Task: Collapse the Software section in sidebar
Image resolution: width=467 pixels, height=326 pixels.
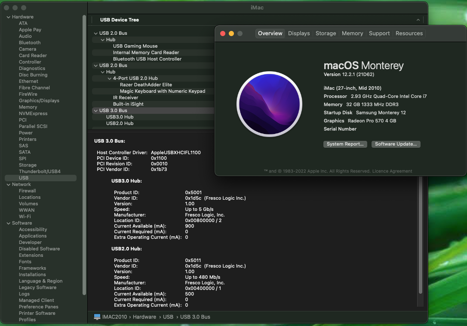Action: [x=9, y=223]
